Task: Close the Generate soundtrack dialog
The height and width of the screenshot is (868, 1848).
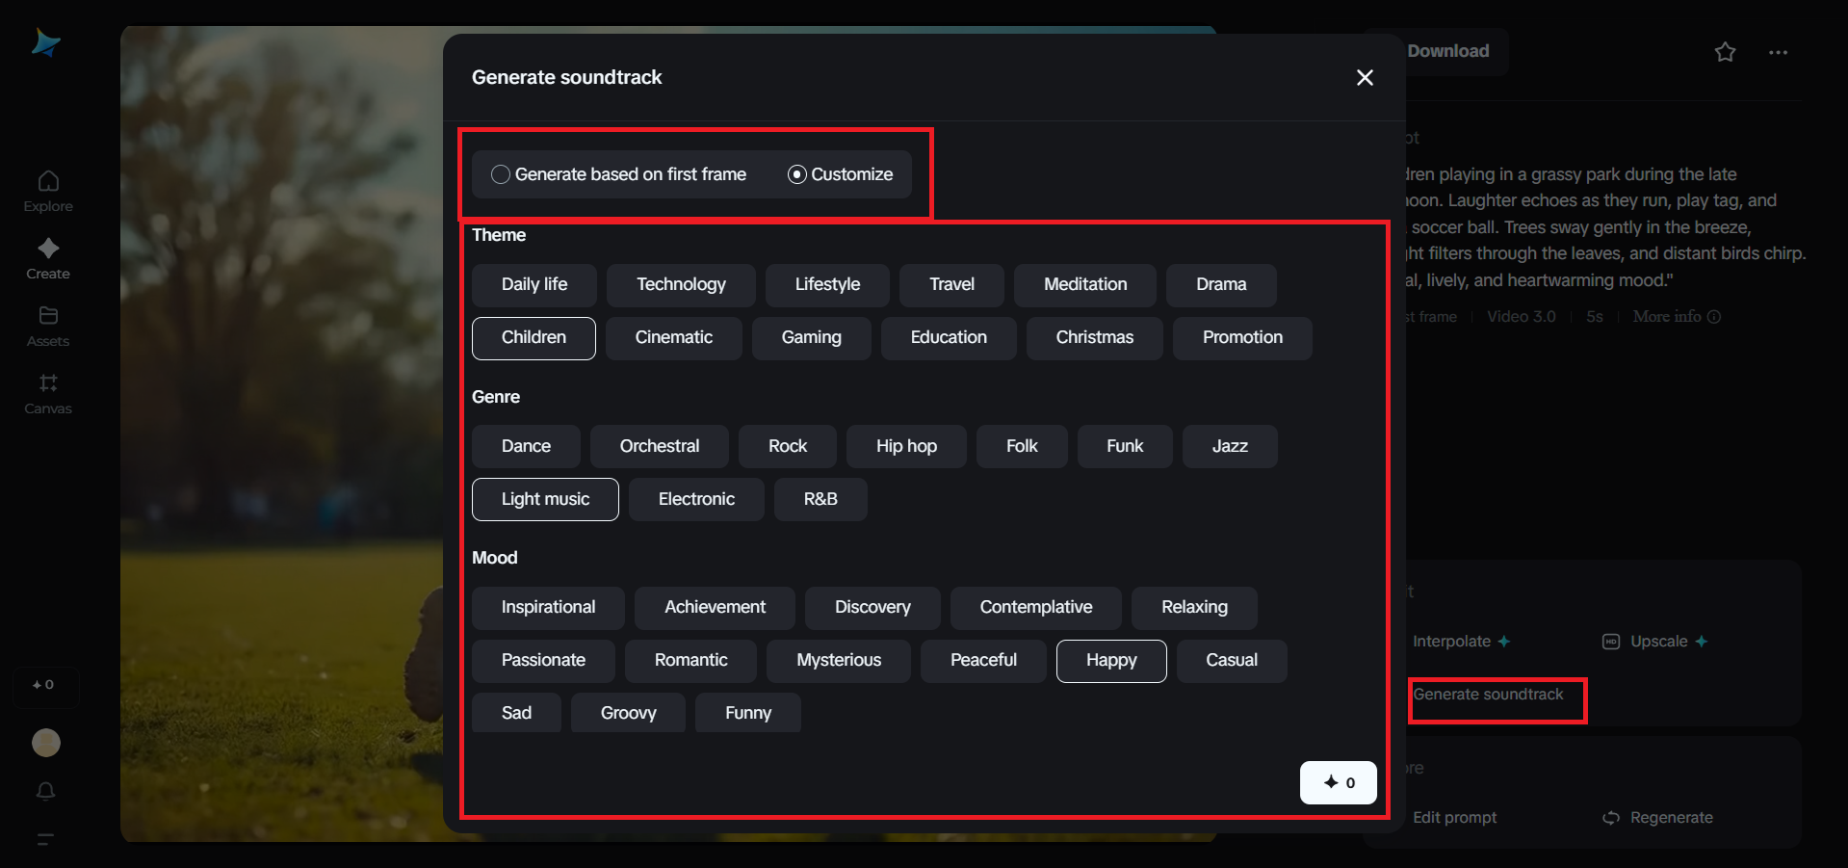Action: pos(1364,77)
